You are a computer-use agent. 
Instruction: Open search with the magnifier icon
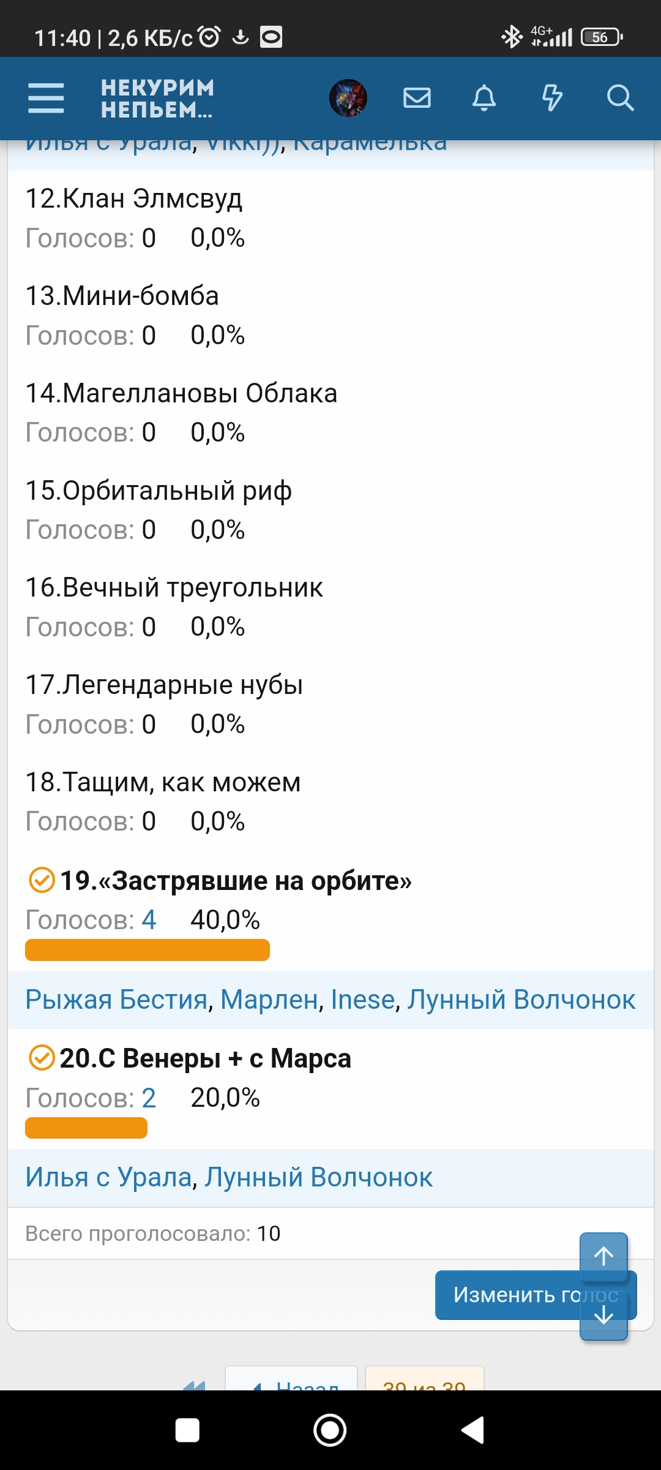620,98
